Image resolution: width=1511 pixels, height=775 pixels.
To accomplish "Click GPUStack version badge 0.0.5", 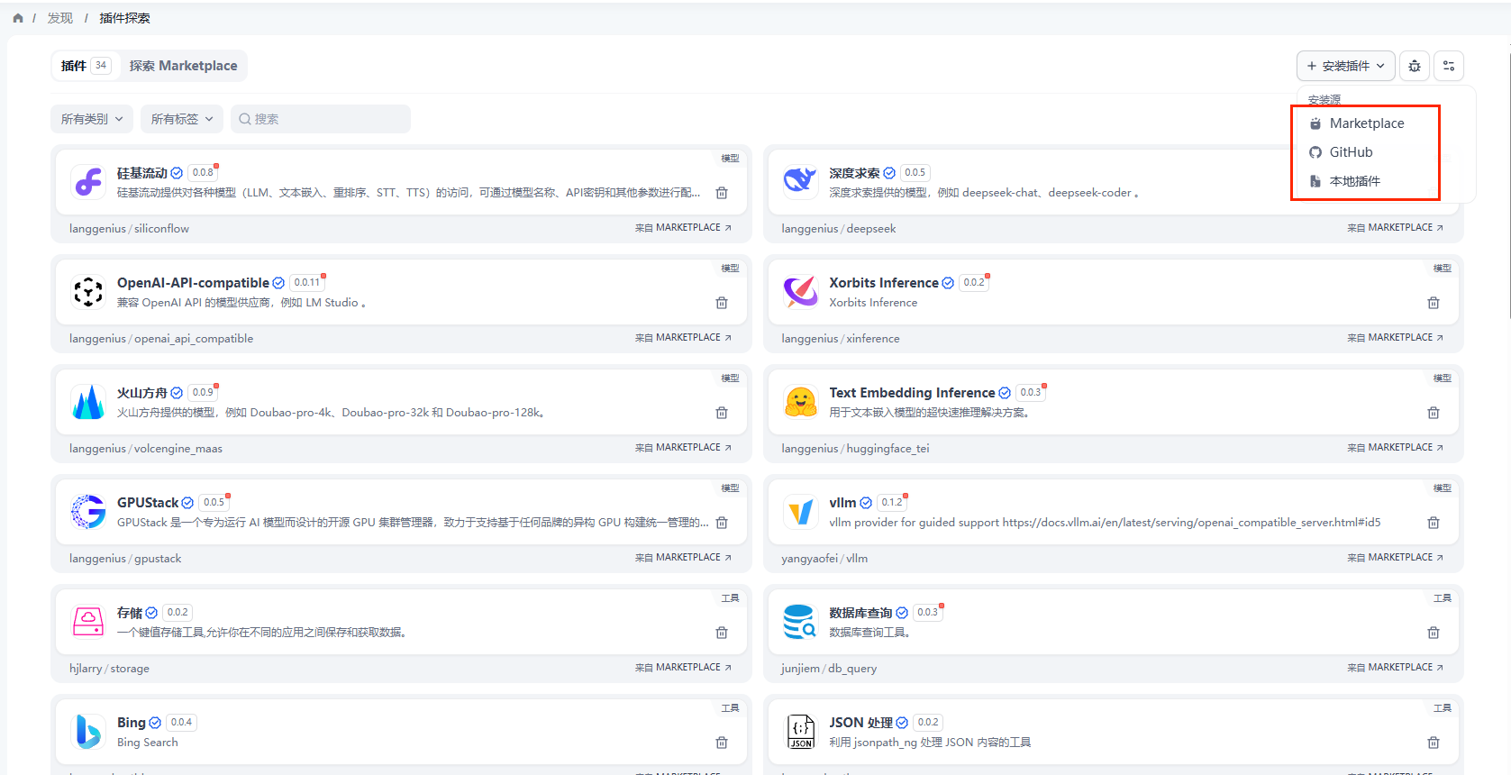I will pyautogui.click(x=214, y=502).
